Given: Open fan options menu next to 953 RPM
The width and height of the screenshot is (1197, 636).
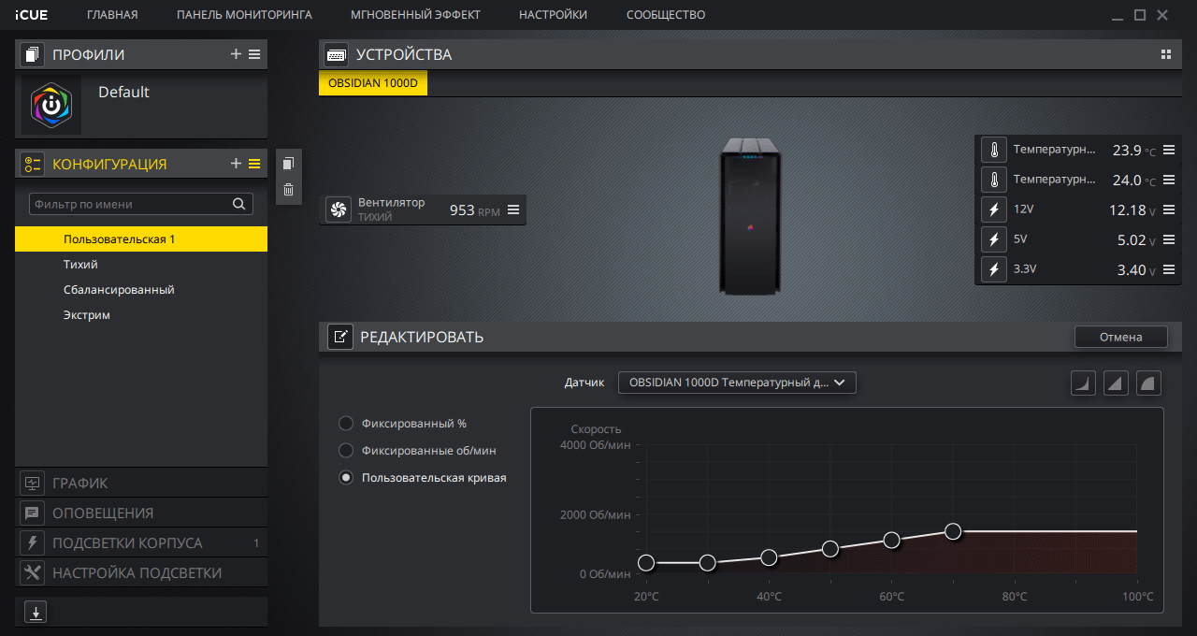Looking at the screenshot, I should [514, 210].
